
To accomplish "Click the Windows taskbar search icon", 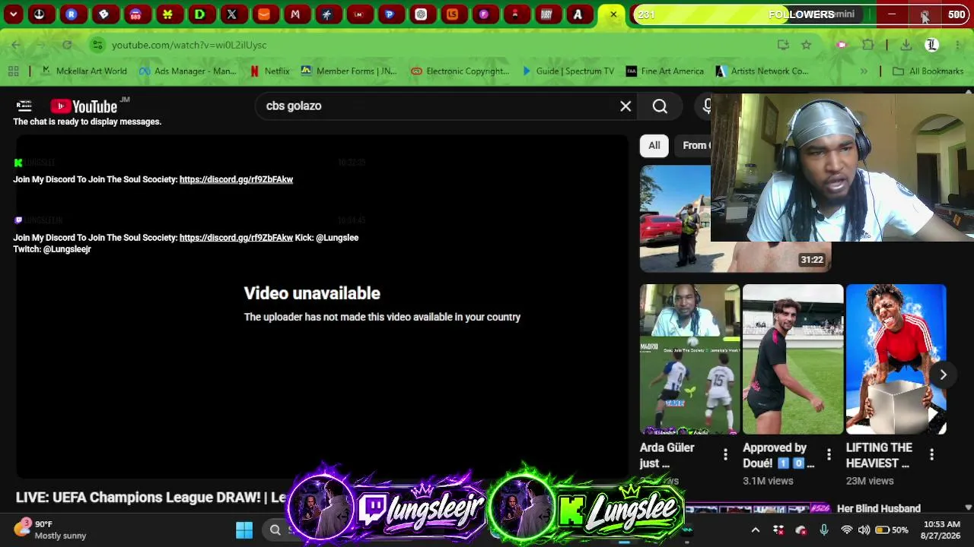I will tap(275, 530).
